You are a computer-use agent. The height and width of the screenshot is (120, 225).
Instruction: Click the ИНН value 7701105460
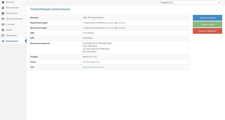pyautogui.click(x=88, y=33)
